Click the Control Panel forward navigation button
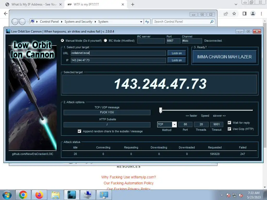Image resolution: width=267 pixels, height=200 pixels. (22, 22)
